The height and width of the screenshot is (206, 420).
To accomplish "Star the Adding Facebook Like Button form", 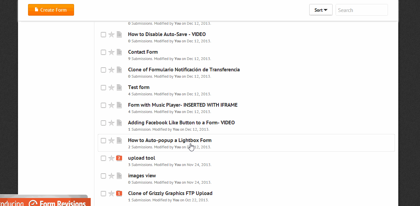I will click(x=111, y=123).
